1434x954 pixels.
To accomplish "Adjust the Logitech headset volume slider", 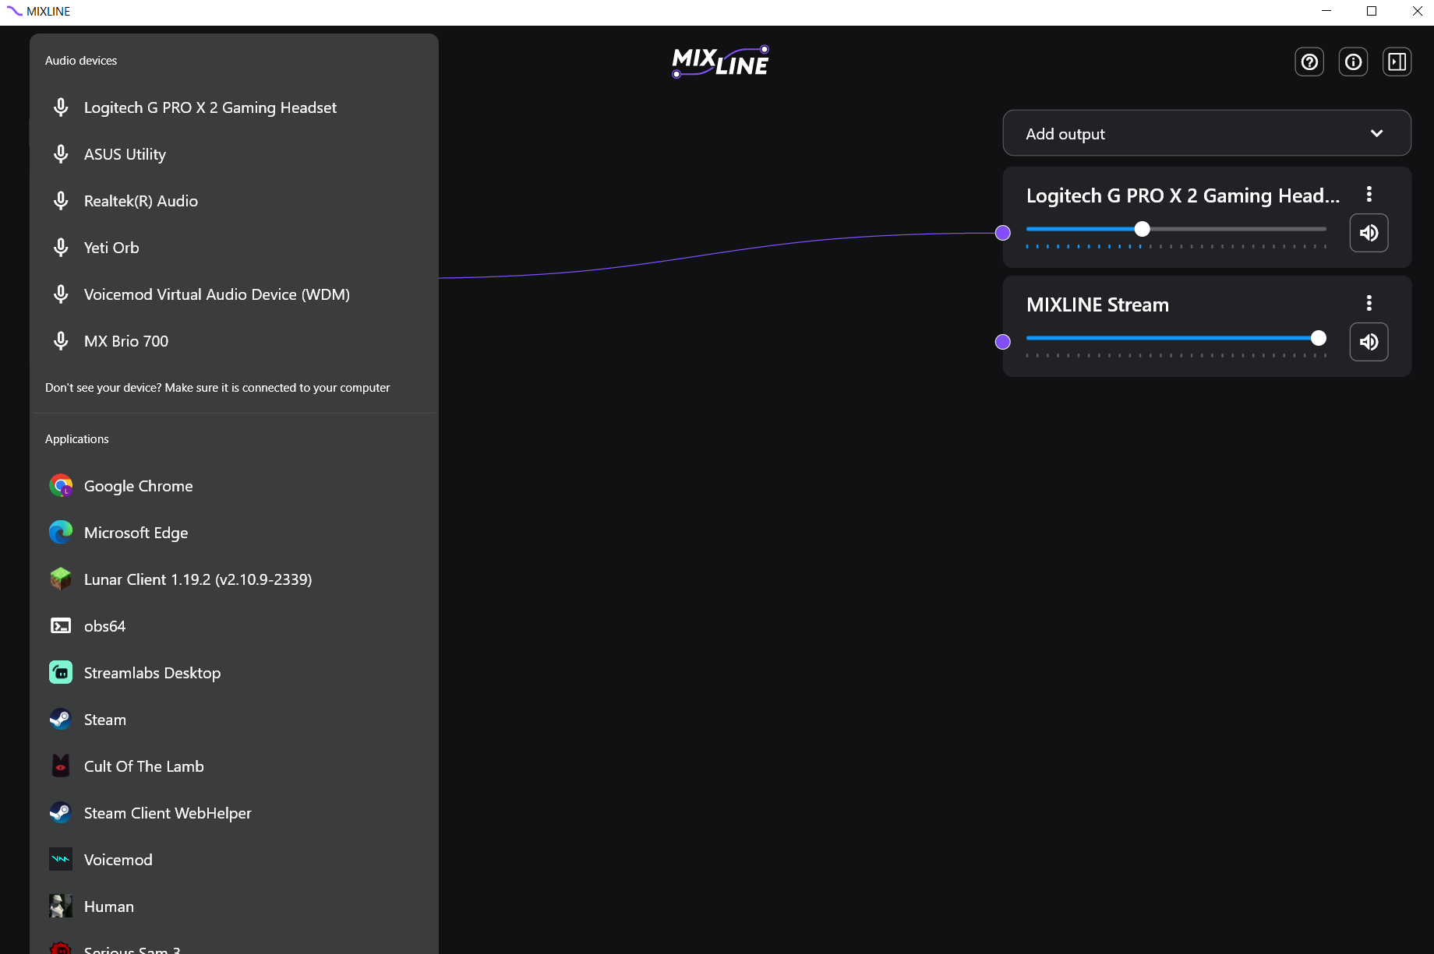I will pyautogui.click(x=1143, y=229).
